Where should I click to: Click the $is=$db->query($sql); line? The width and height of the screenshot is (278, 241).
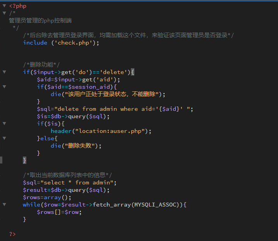73,116
